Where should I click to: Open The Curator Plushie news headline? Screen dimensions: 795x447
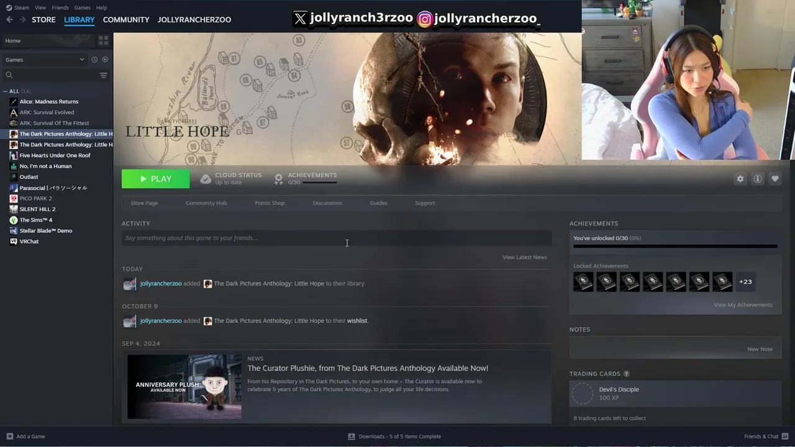[x=368, y=368]
